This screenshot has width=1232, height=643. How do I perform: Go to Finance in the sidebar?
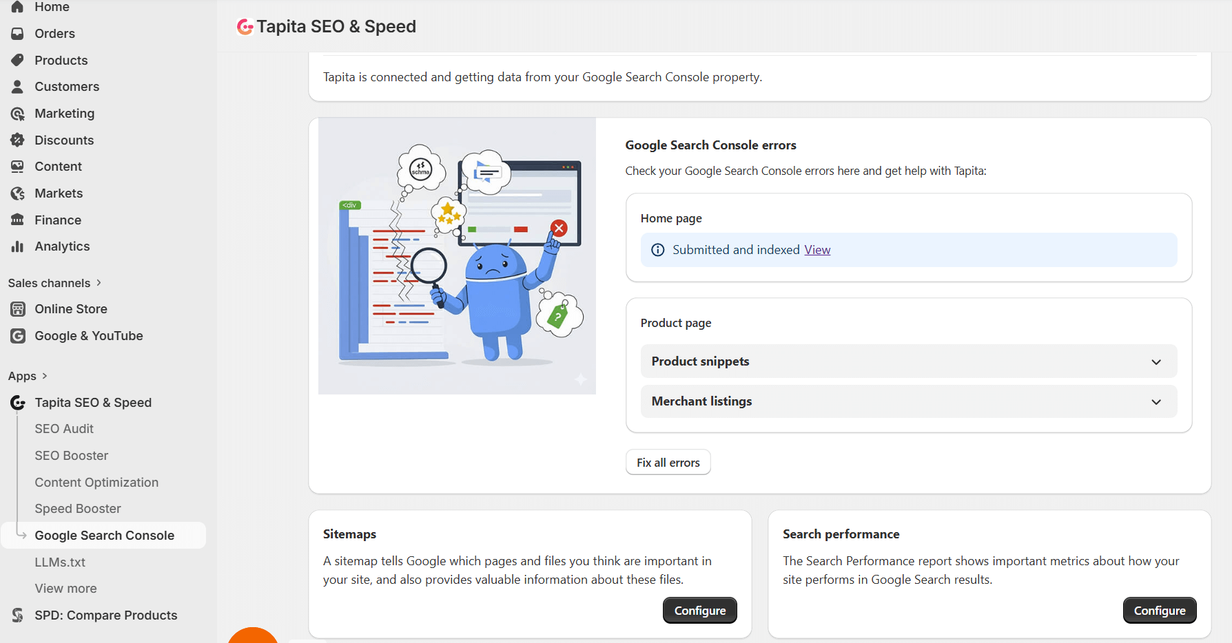(x=57, y=220)
